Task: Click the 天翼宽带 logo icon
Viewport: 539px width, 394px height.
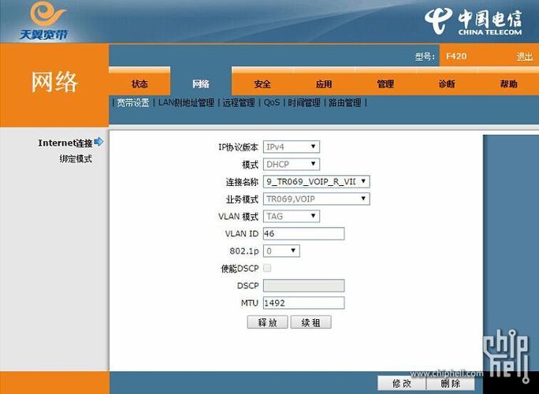Action: tap(43, 20)
